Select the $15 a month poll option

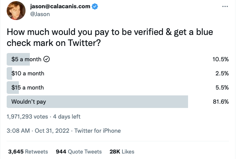pyautogui.click(x=27, y=88)
